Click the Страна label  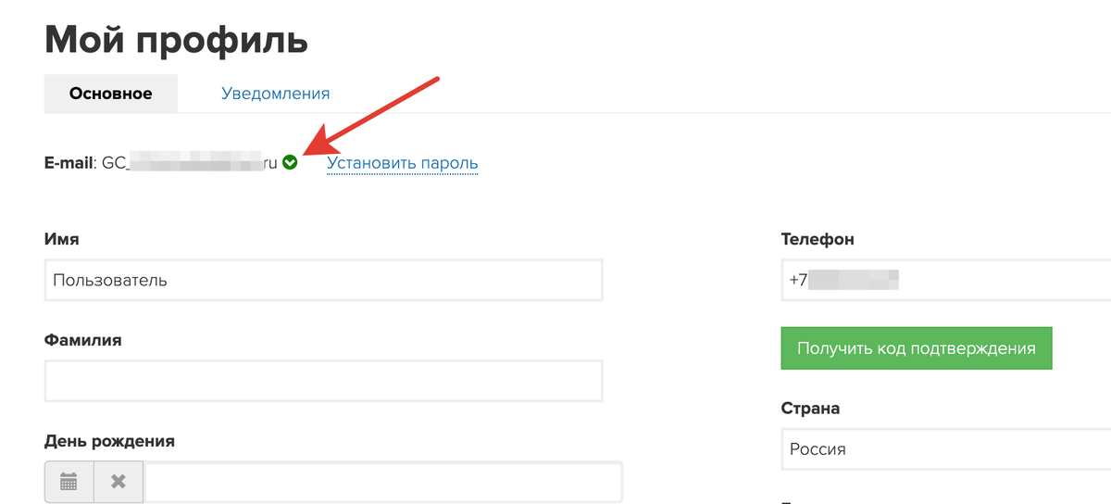810,409
